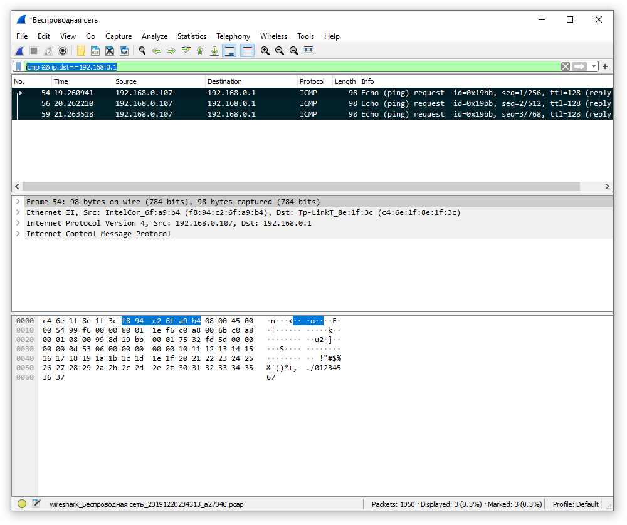Image resolution: width=627 pixels, height=525 pixels.
Task: Open capture options gear icon
Action: pos(63,51)
